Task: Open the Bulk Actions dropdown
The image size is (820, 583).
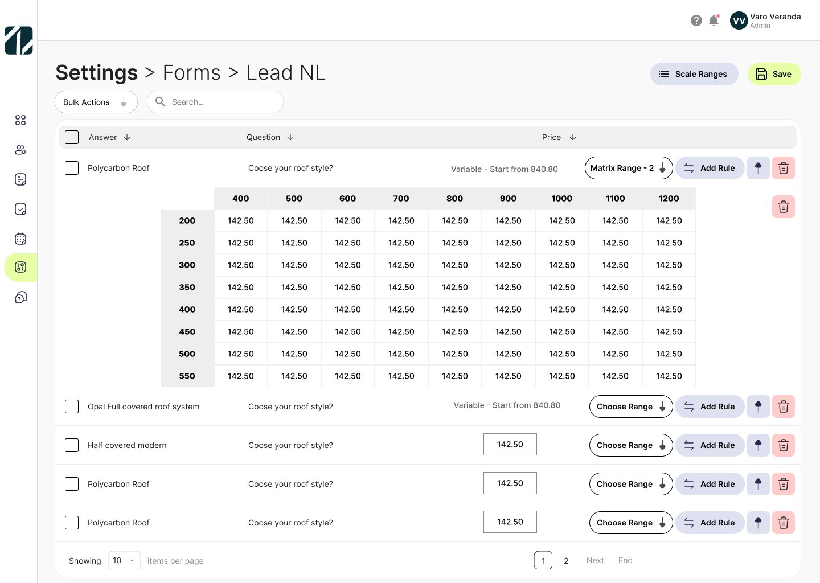Action: 96,102
